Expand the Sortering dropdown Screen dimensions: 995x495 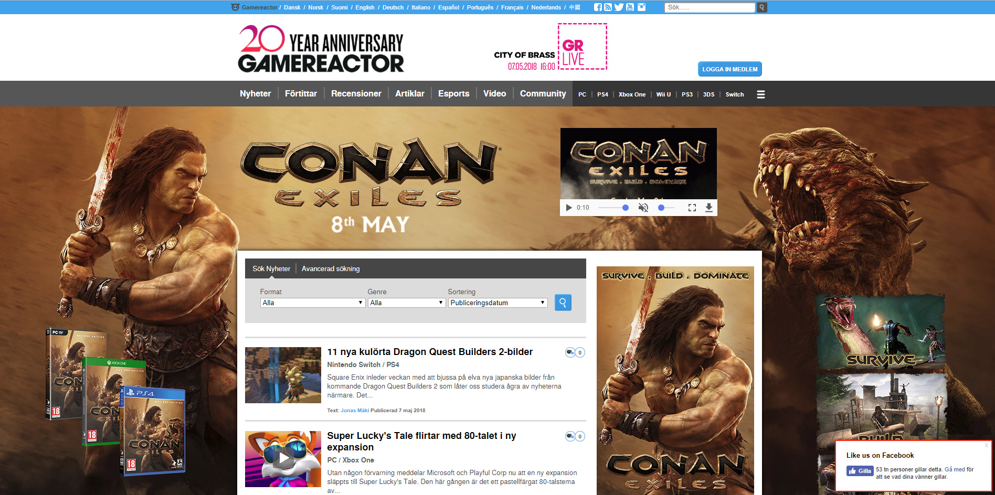pos(497,303)
